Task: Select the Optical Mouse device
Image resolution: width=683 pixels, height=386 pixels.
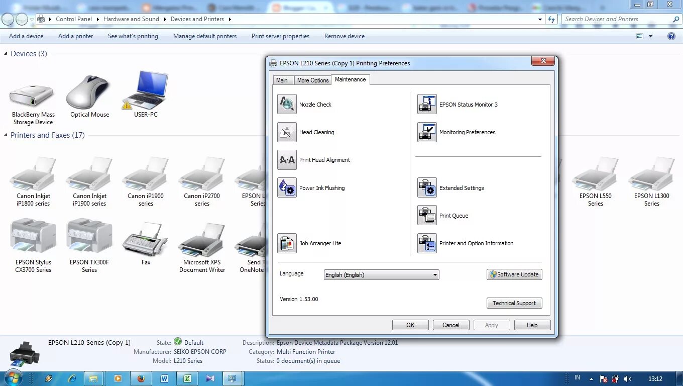Action: point(89,95)
